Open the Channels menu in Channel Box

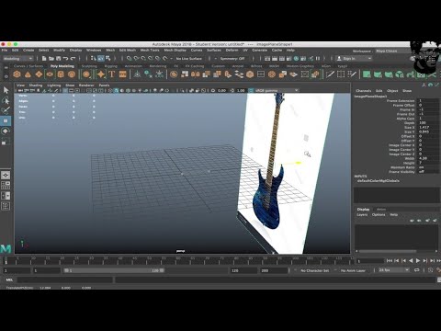364,91
